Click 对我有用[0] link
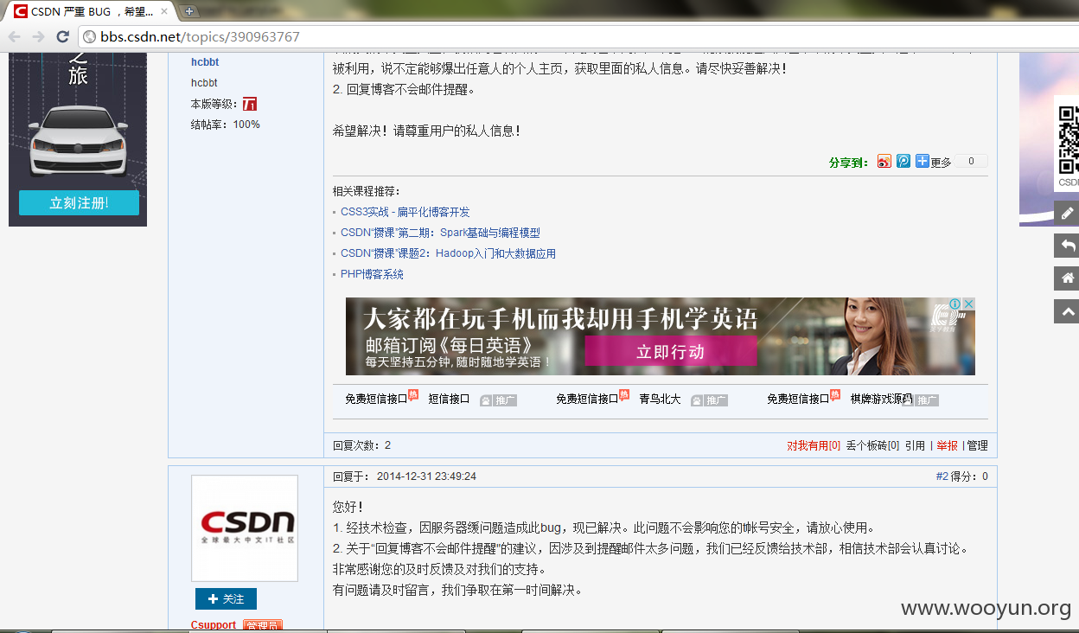 tap(814, 445)
